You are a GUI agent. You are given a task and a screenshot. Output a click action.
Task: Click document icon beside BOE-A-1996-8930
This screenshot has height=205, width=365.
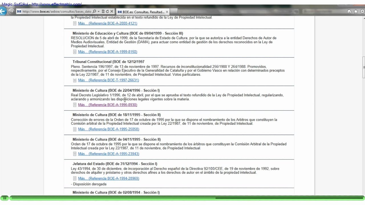[75, 105]
